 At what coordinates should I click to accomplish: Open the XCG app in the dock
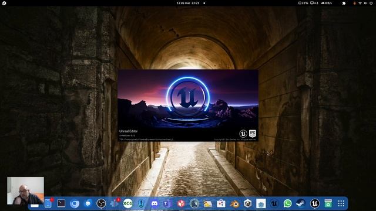[128, 203]
